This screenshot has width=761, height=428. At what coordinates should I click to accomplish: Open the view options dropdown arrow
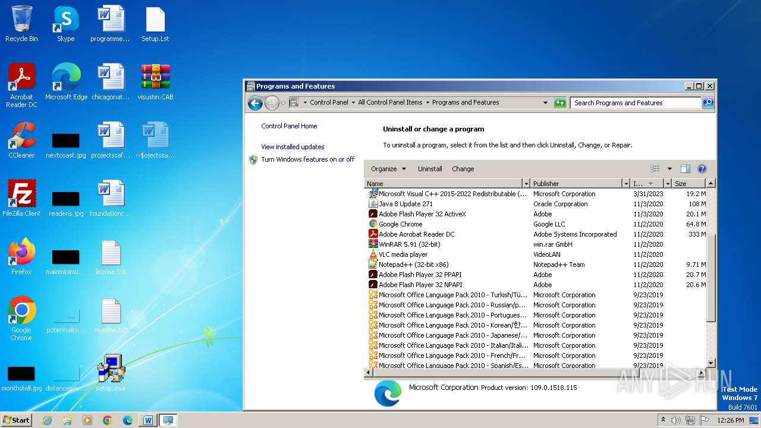point(669,169)
